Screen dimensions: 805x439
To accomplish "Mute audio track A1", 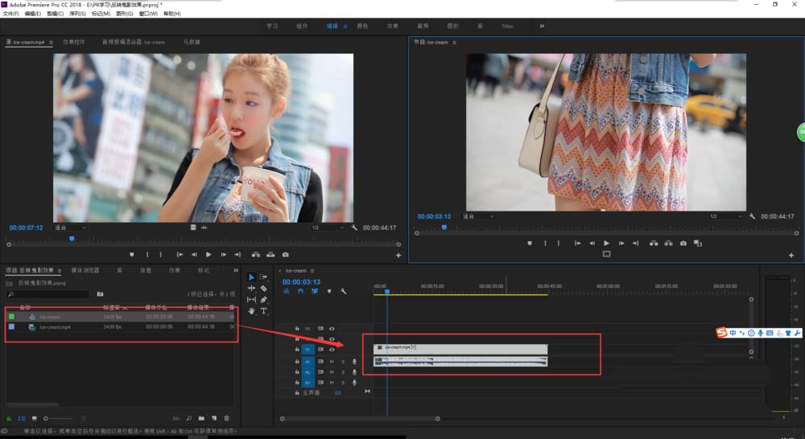I will [332, 362].
